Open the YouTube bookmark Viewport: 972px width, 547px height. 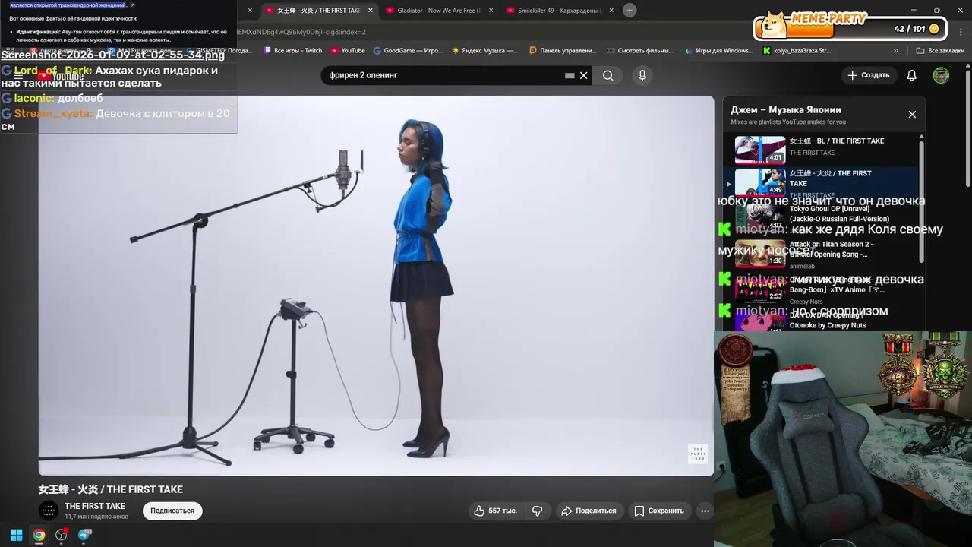[348, 51]
